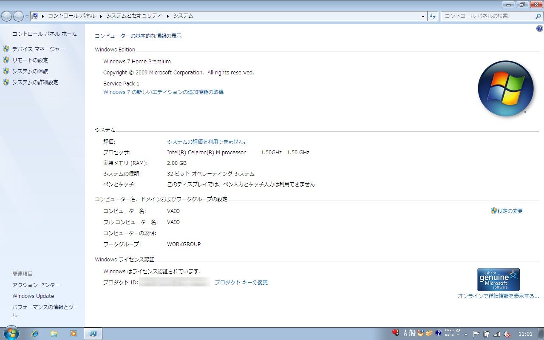Image resolution: width=544 pixels, height=340 pixels.
Task: Click プロダクト キーの変更 link
Action: 241,282
